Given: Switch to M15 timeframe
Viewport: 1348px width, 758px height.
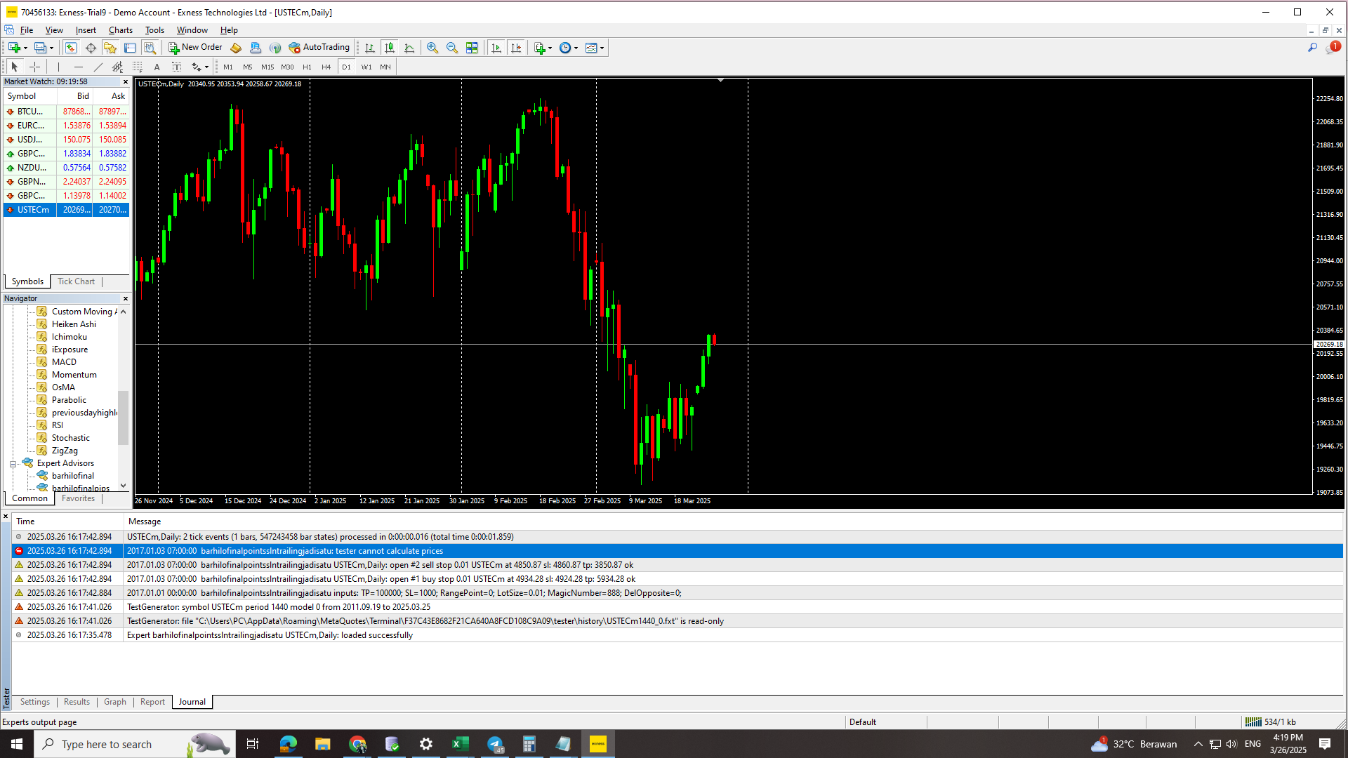Looking at the screenshot, I should (267, 67).
